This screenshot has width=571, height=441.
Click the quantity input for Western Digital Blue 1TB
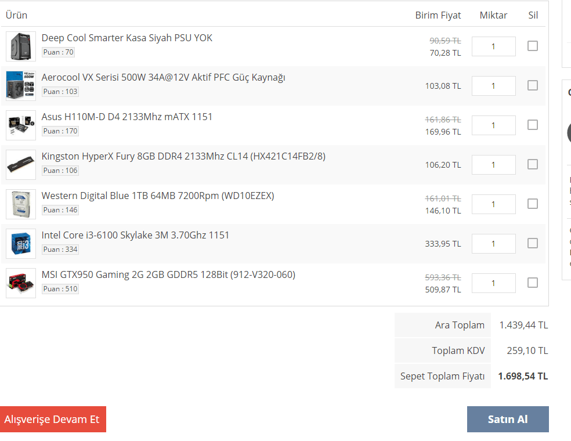point(493,204)
